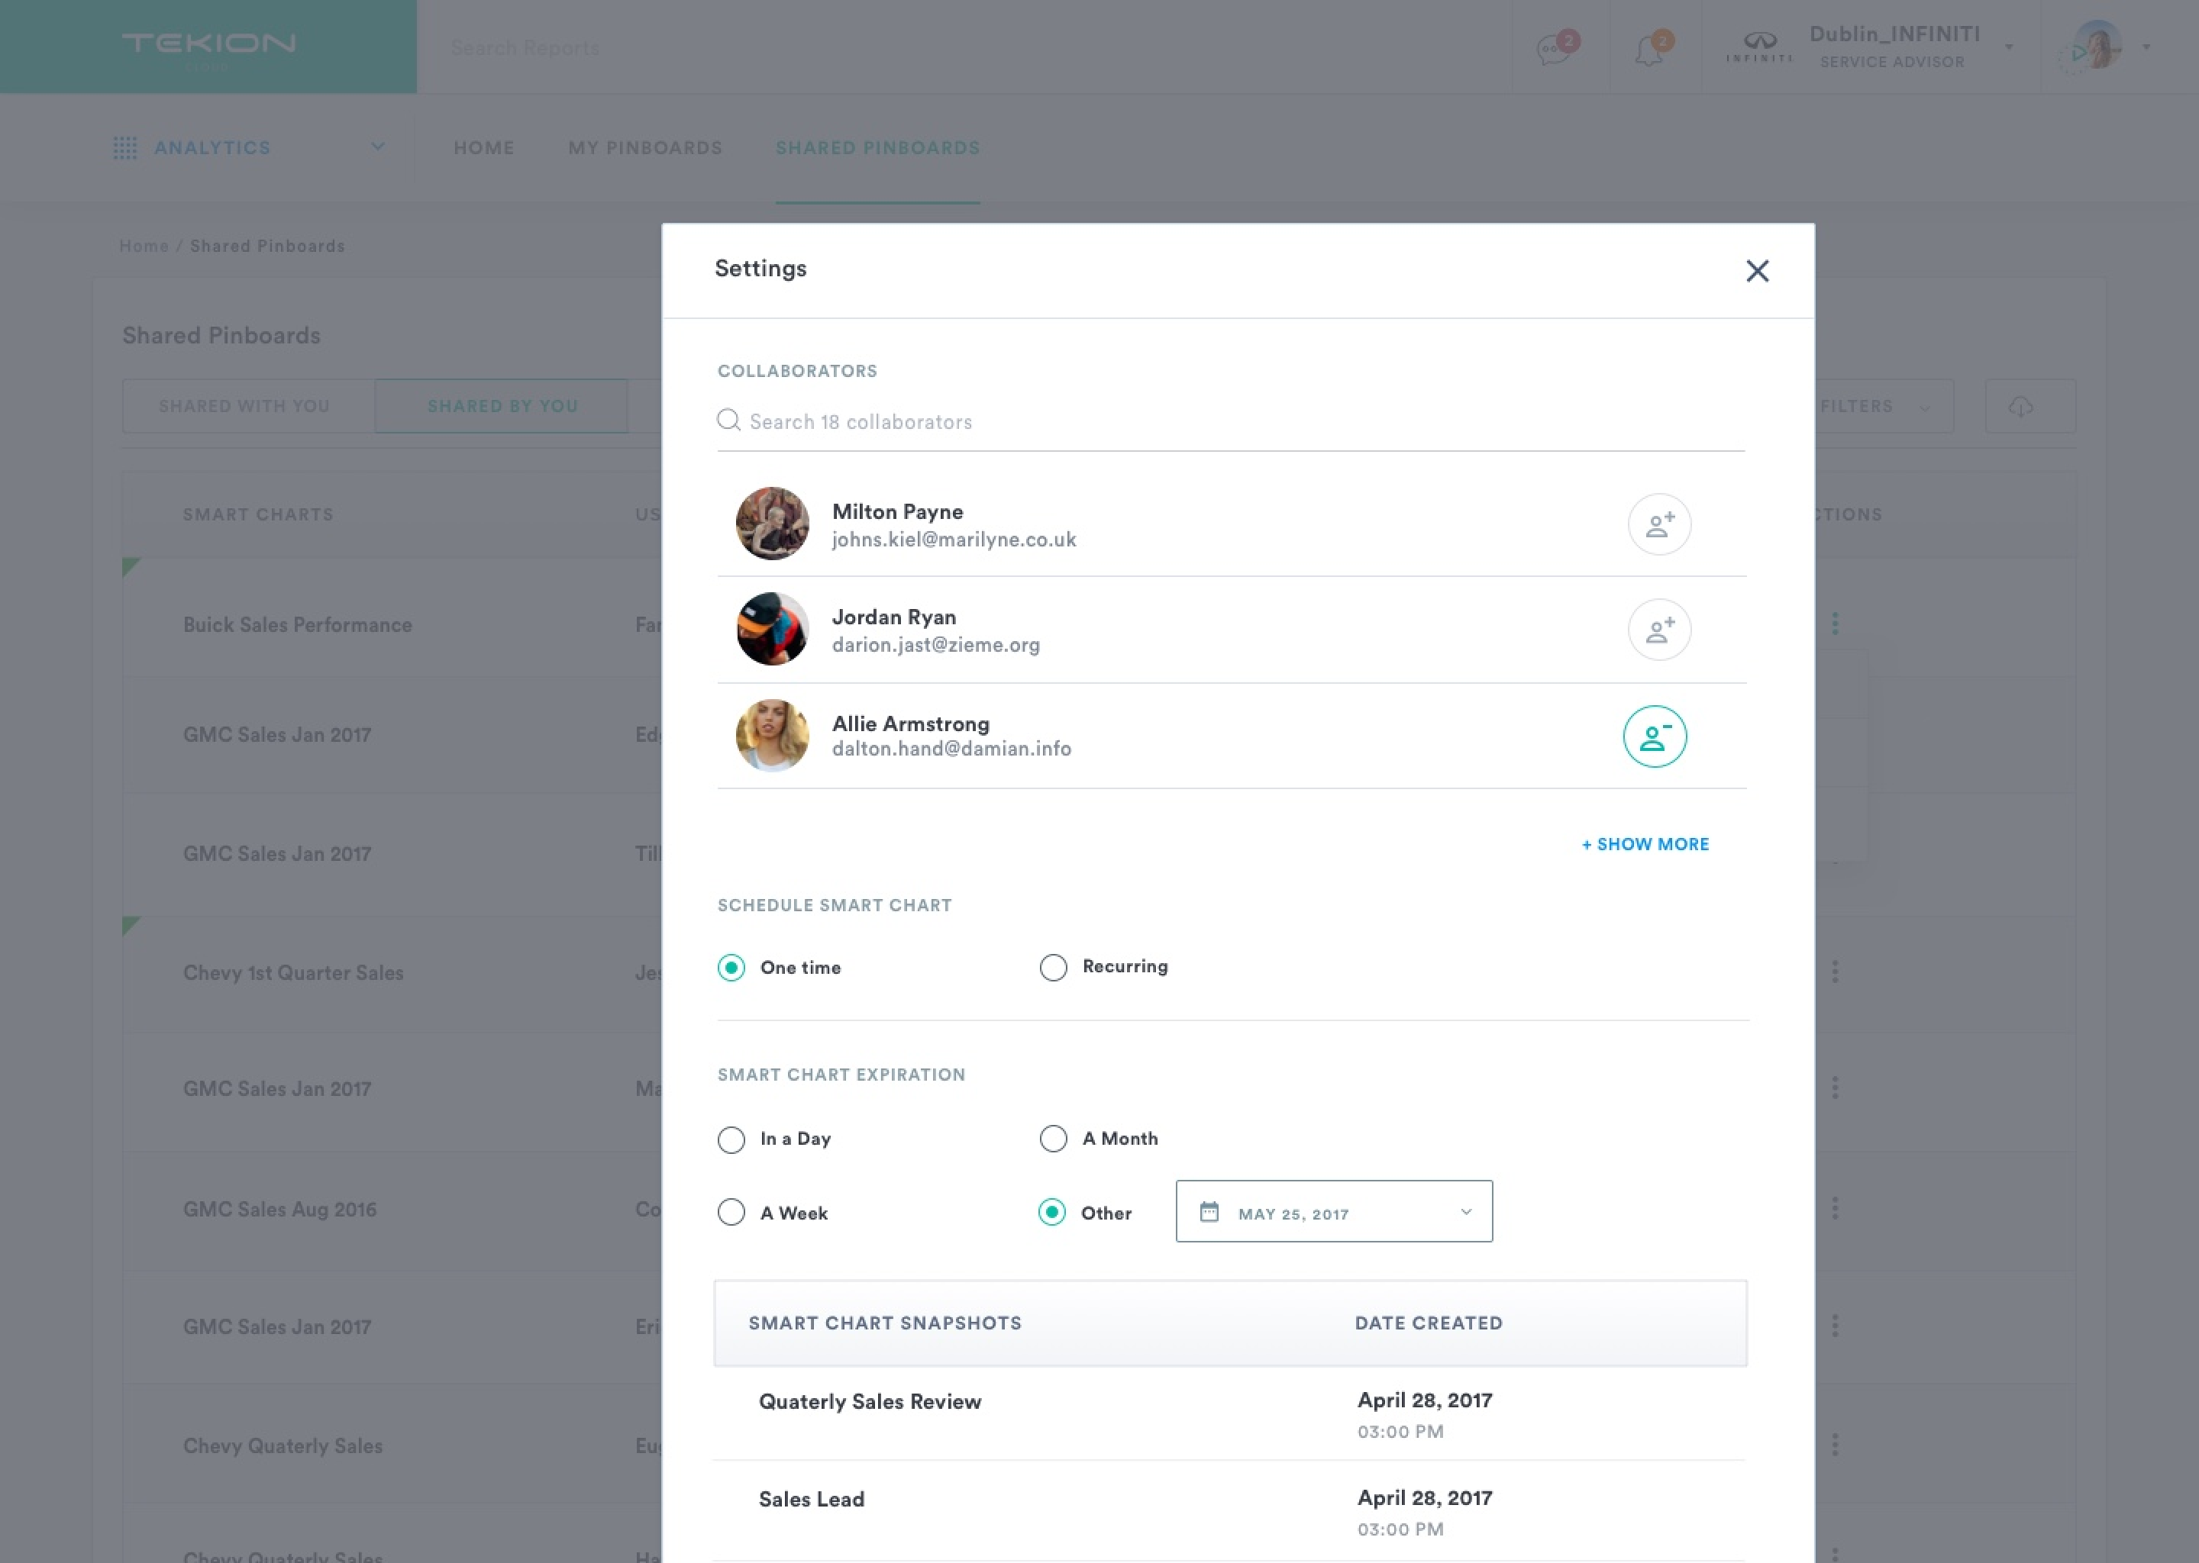Click the calendar icon in date field
2199x1563 pixels.
1209,1212
